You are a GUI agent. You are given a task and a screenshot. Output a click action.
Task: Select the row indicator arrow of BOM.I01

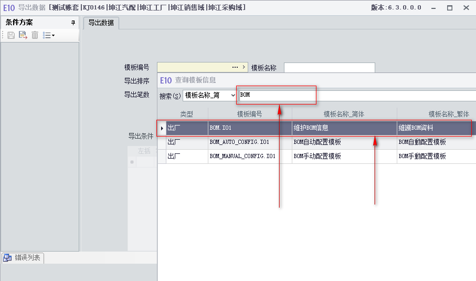pyautogui.click(x=162, y=128)
